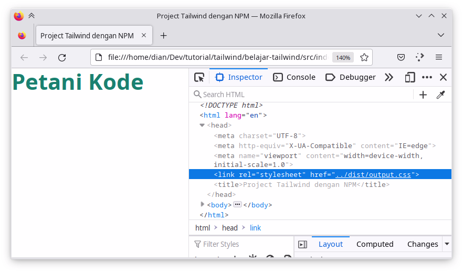Image resolution: width=463 pixels, height=272 pixels.
Task: Click the keep-above double chevron icon
Action: (31, 16)
